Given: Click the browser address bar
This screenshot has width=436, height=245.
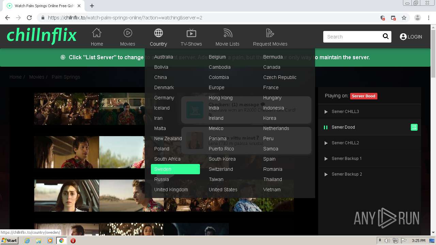Looking at the screenshot, I should point(211,18).
